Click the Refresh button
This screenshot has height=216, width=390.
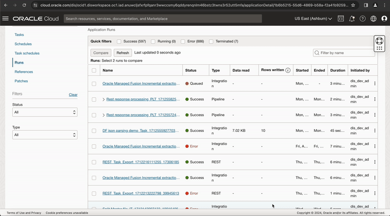tap(123, 53)
